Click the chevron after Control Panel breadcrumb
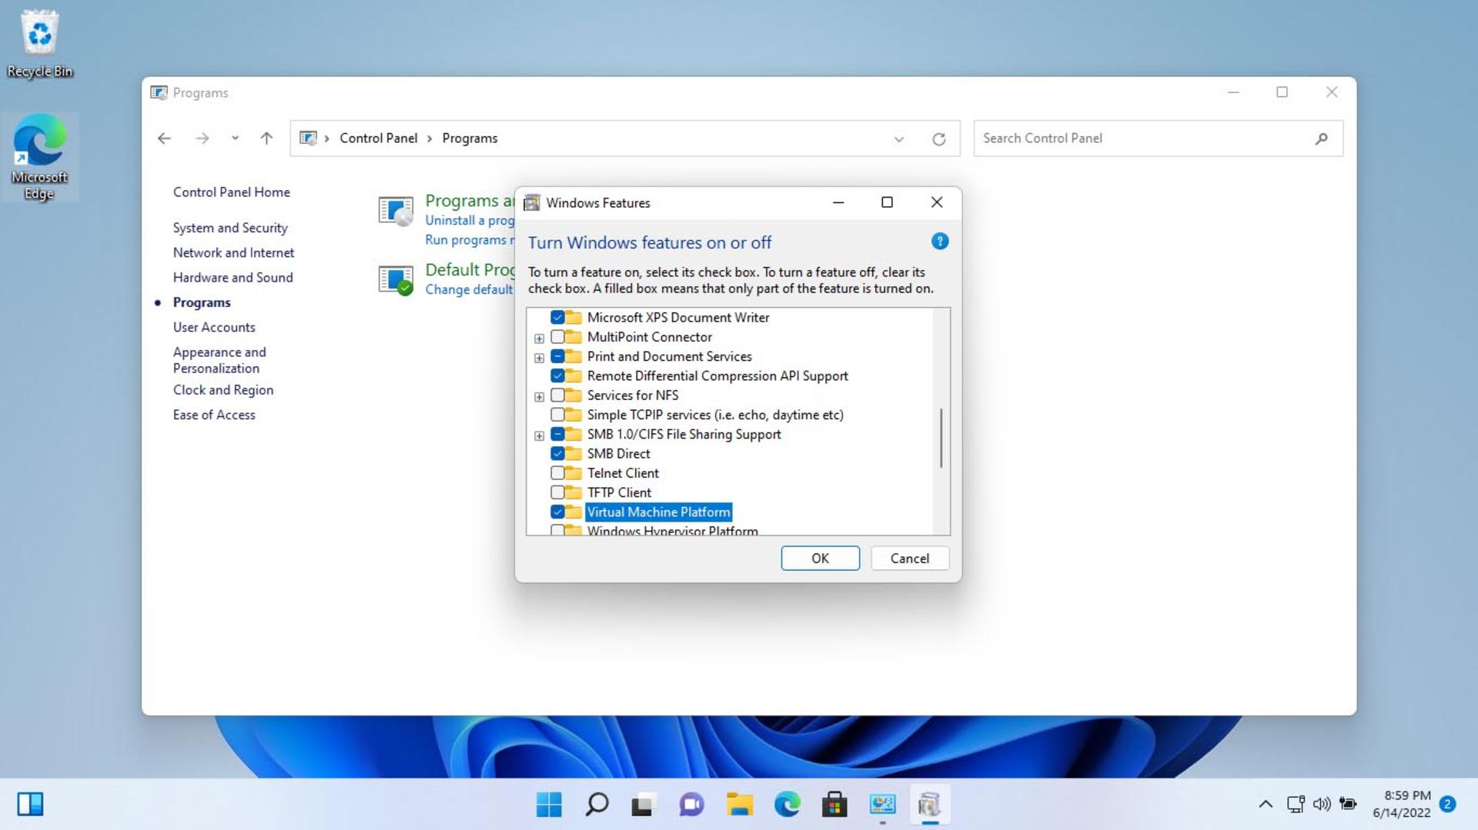Viewport: 1478px width, 830px height. pyautogui.click(x=430, y=138)
